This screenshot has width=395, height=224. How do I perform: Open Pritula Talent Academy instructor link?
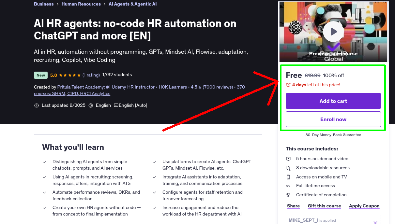[139, 90]
